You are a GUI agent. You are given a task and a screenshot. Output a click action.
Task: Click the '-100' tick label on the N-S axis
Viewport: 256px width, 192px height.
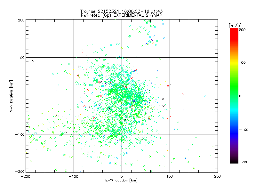(20, 134)
